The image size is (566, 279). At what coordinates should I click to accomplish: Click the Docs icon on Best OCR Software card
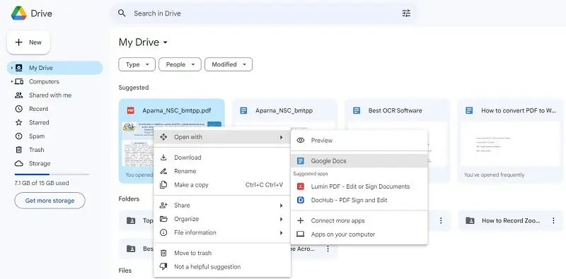tap(357, 111)
